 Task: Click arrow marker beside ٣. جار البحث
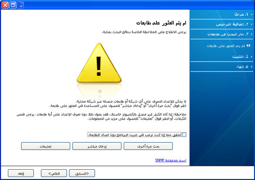(252, 34)
